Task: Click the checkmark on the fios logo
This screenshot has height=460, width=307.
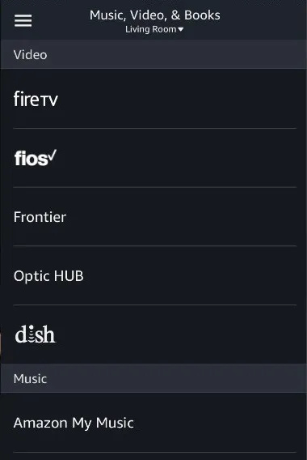Action: pos(53,155)
